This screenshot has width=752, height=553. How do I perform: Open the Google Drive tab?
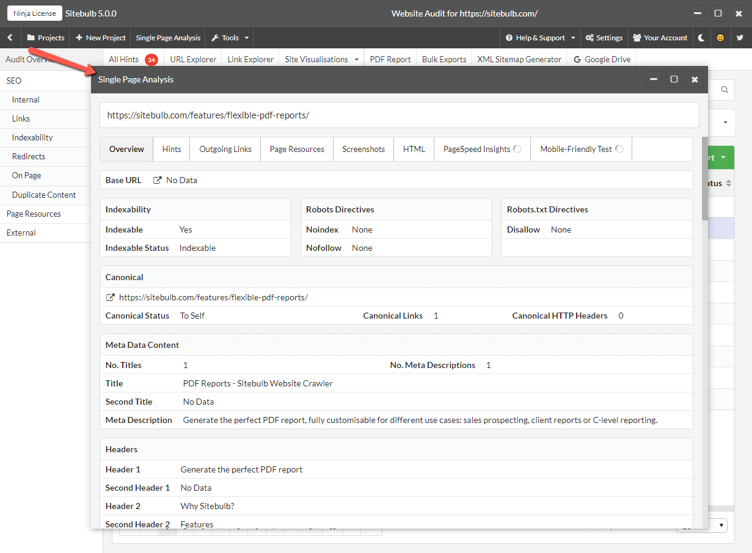pos(602,59)
